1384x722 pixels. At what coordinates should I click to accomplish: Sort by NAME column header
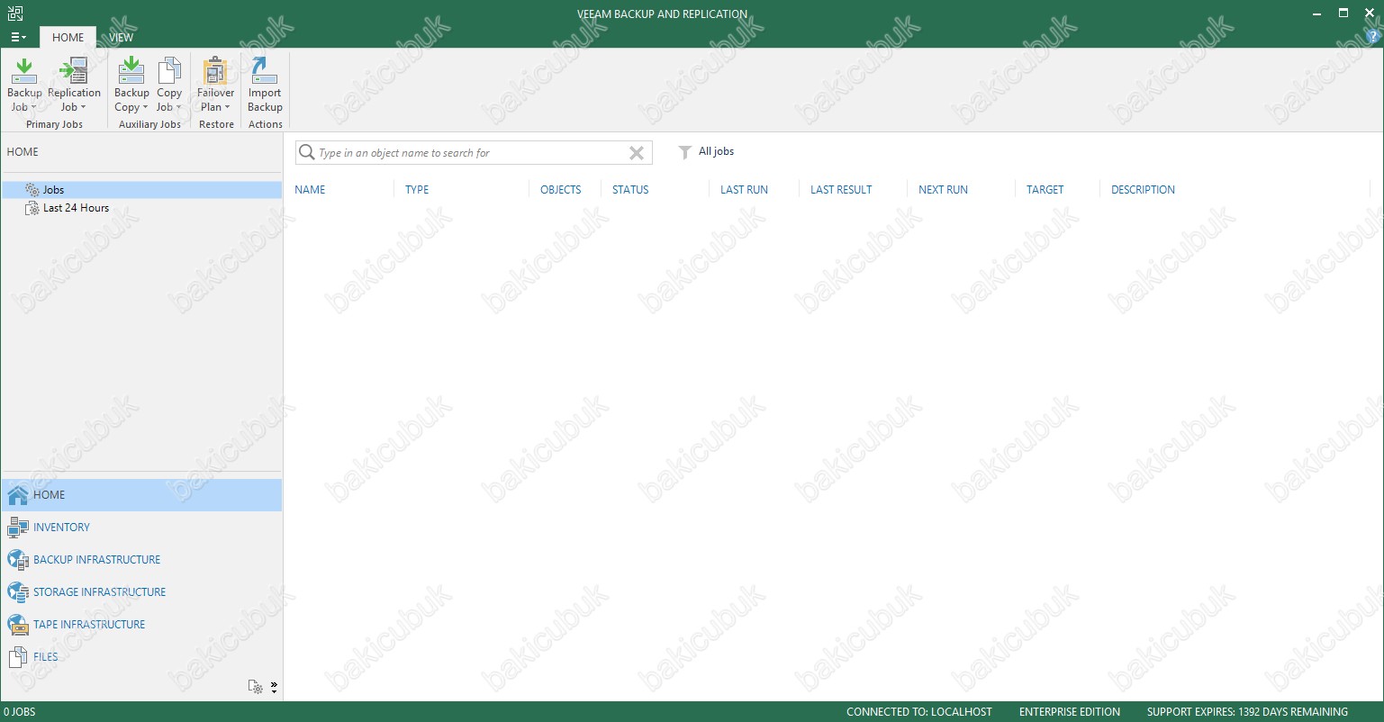click(x=310, y=190)
